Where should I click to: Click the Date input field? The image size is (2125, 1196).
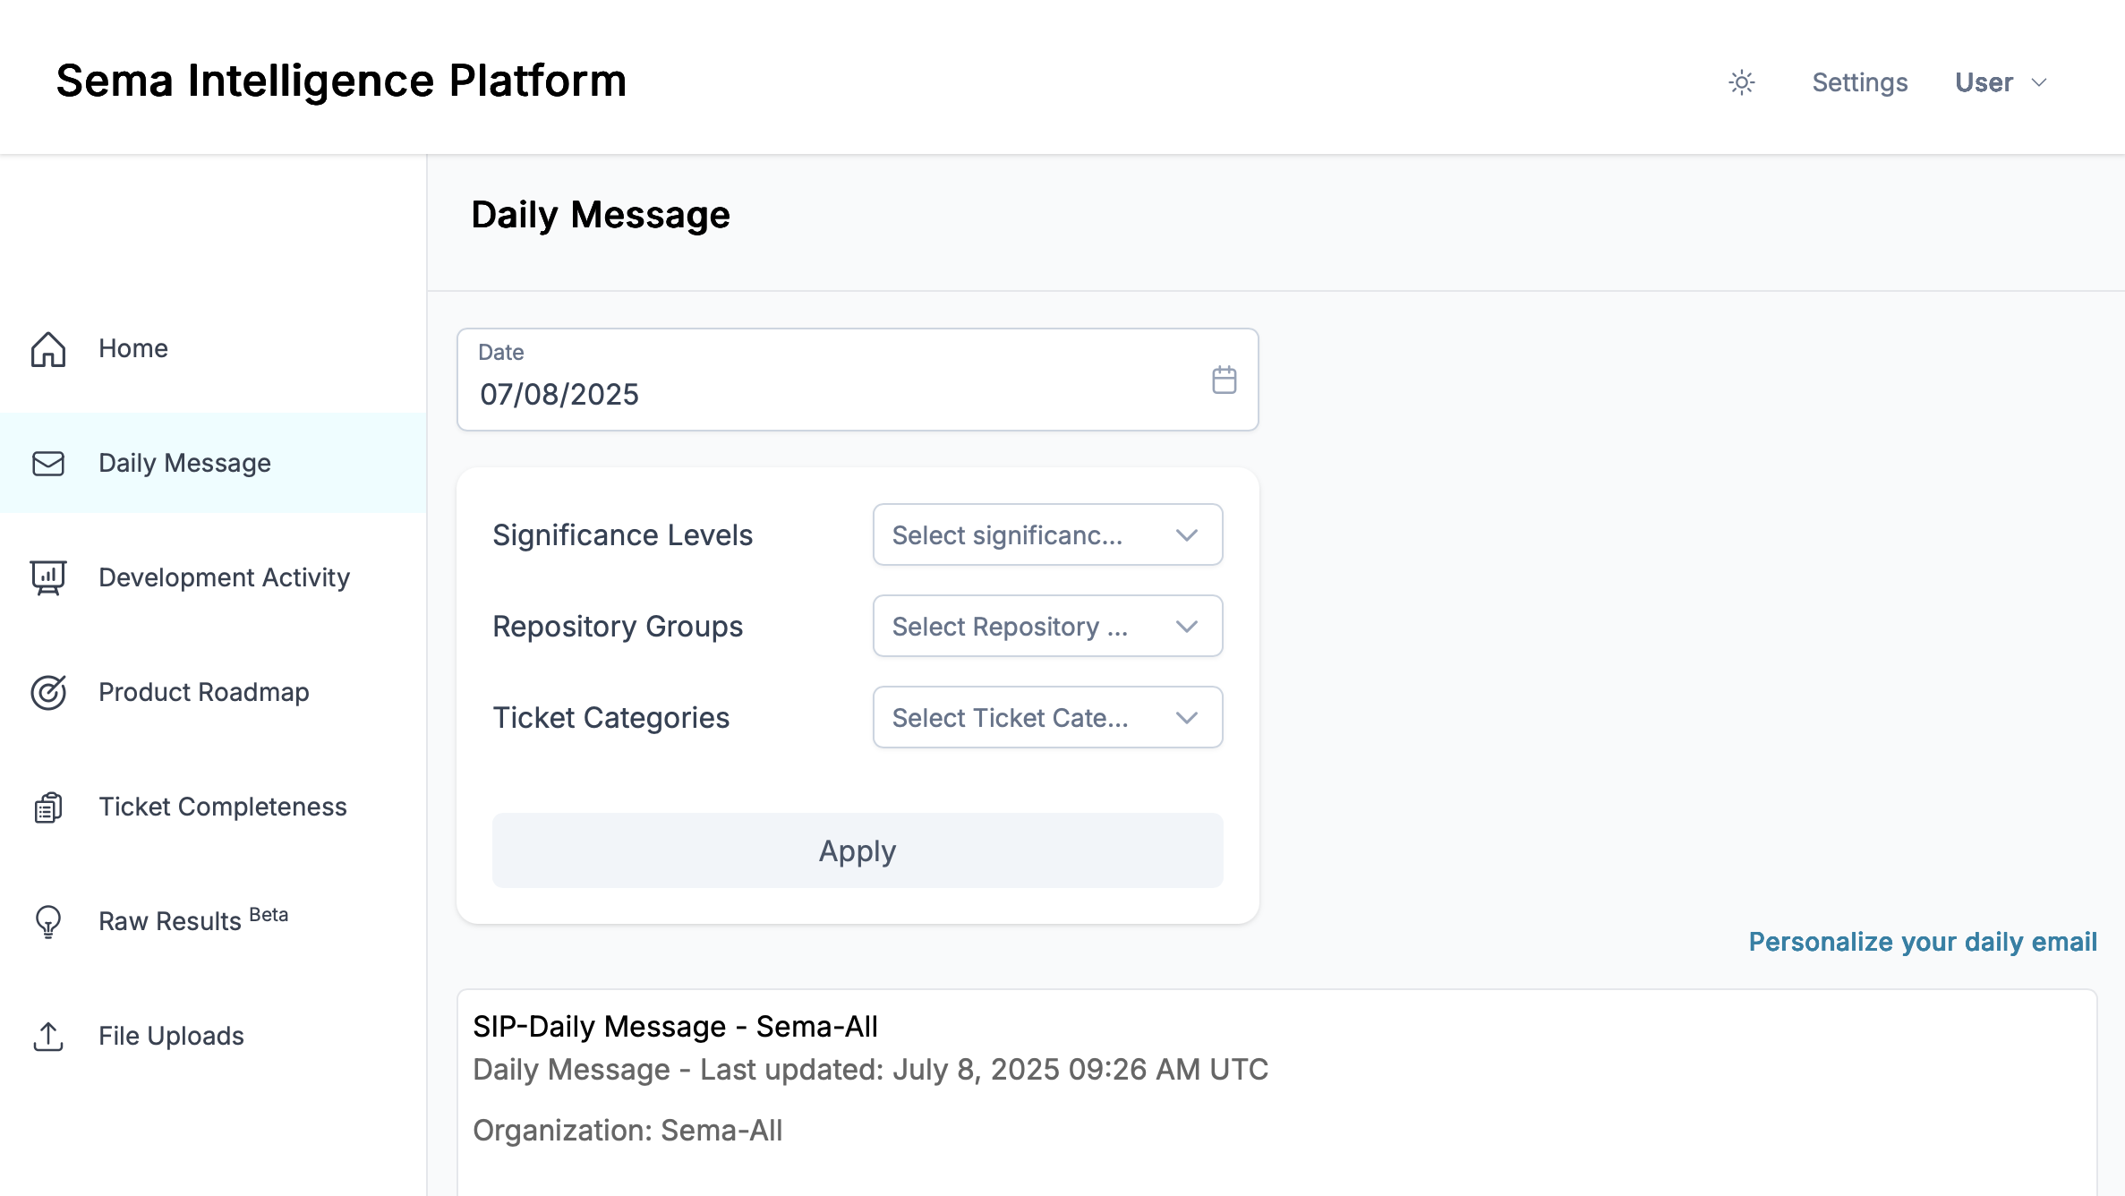pyautogui.click(x=858, y=380)
